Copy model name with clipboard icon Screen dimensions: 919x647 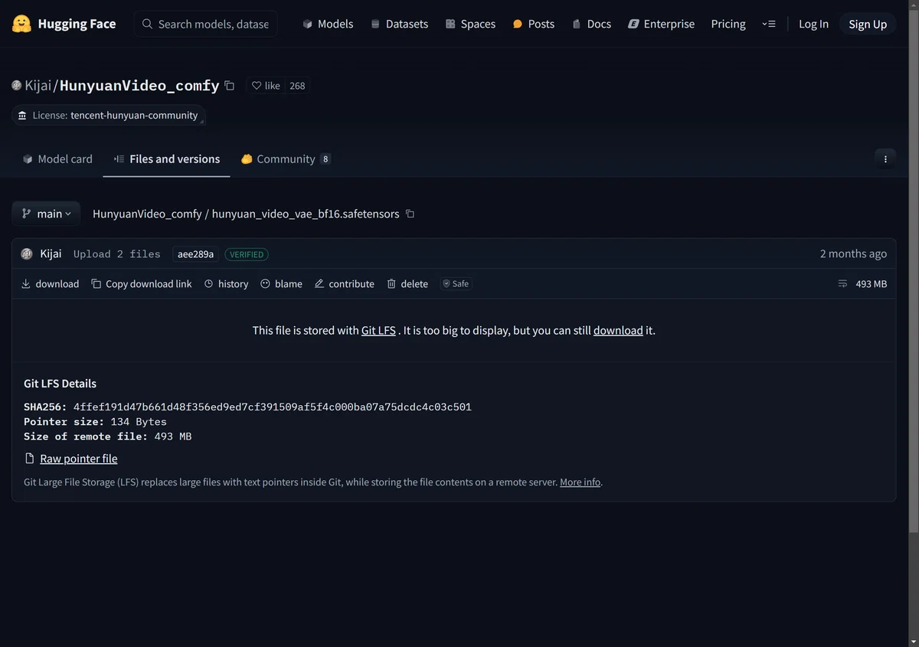(x=230, y=86)
